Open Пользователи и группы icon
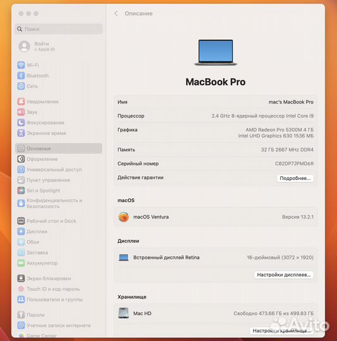This screenshot has height=341, width=337. (21, 299)
